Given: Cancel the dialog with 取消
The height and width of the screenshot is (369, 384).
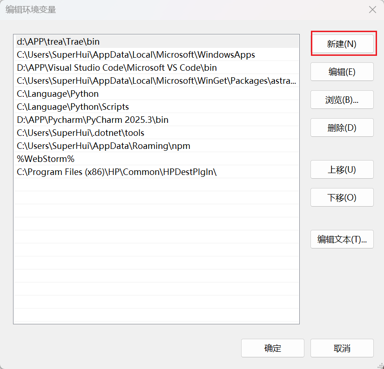Looking at the screenshot, I should [342, 348].
